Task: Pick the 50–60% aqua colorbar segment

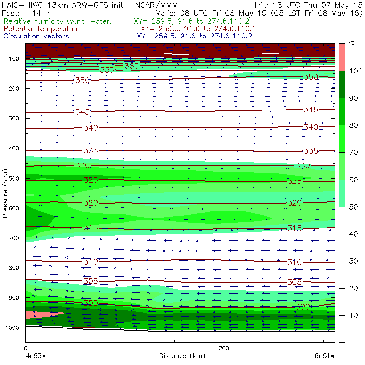Action: pyautogui.click(x=342, y=193)
